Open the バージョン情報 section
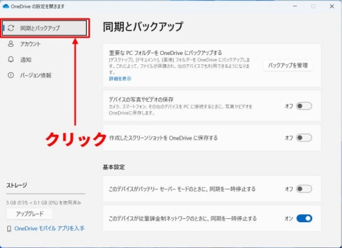Viewport: 342px width, 248px height. pyautogui.click(x=36, y=75)
